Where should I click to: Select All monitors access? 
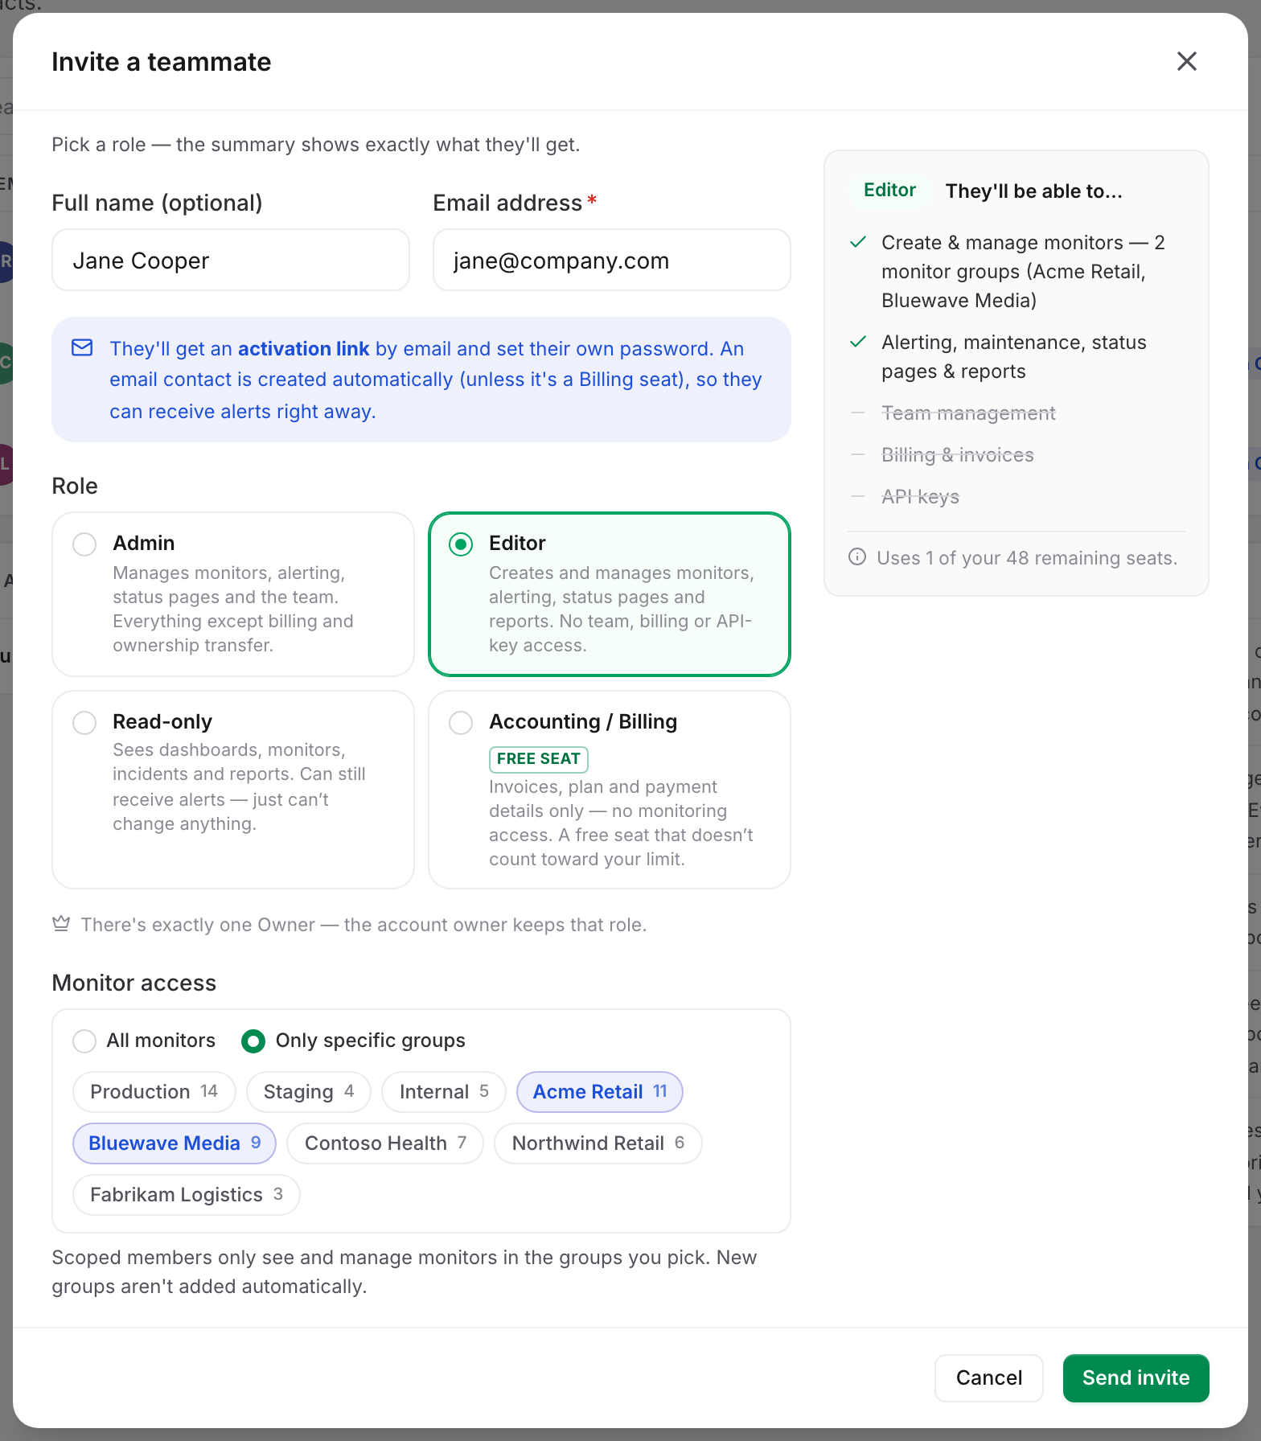[x=84, y=1041]
